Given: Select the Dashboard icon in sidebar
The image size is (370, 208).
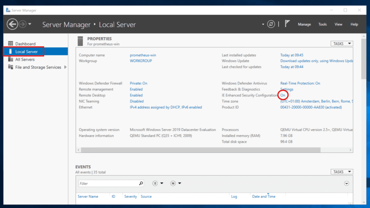Looking at the screenshot, I should [x=10, y=44].
